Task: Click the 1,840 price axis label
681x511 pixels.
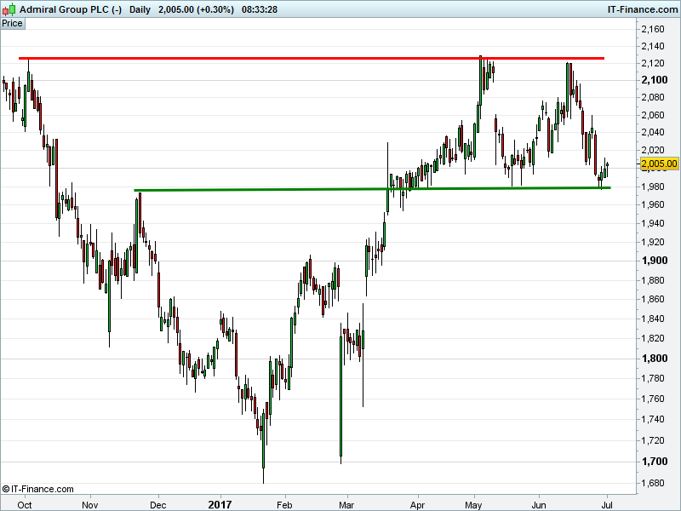Action: pos(653,319)
